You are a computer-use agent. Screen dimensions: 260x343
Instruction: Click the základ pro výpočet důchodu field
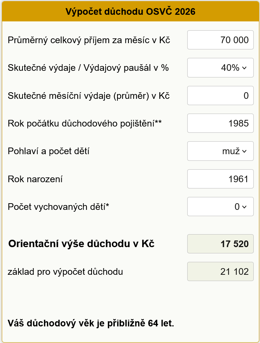pyautogui.click(x=220, y=271)
